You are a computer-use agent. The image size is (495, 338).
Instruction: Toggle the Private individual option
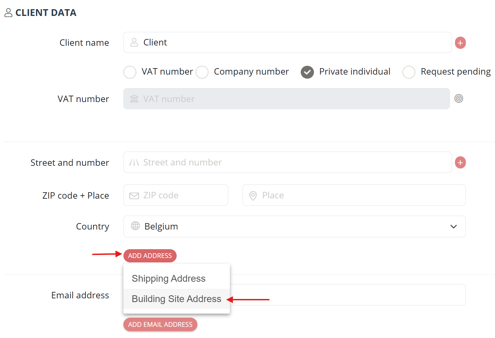(x=307, y=72)
